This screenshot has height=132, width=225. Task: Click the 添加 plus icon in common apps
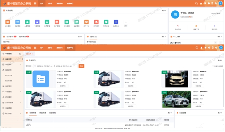click(x=126, y=22)
